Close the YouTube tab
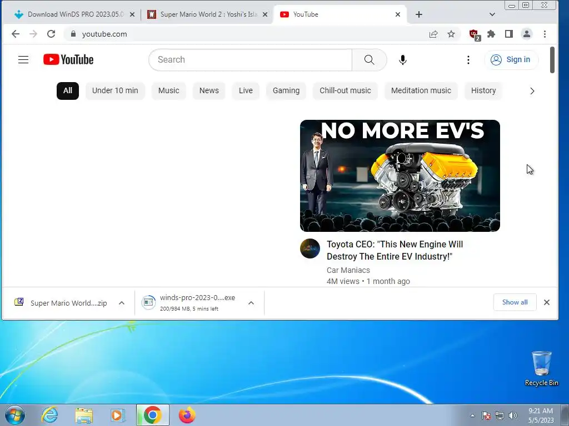Viewport: 569px width, 426px height. (398, 14)
